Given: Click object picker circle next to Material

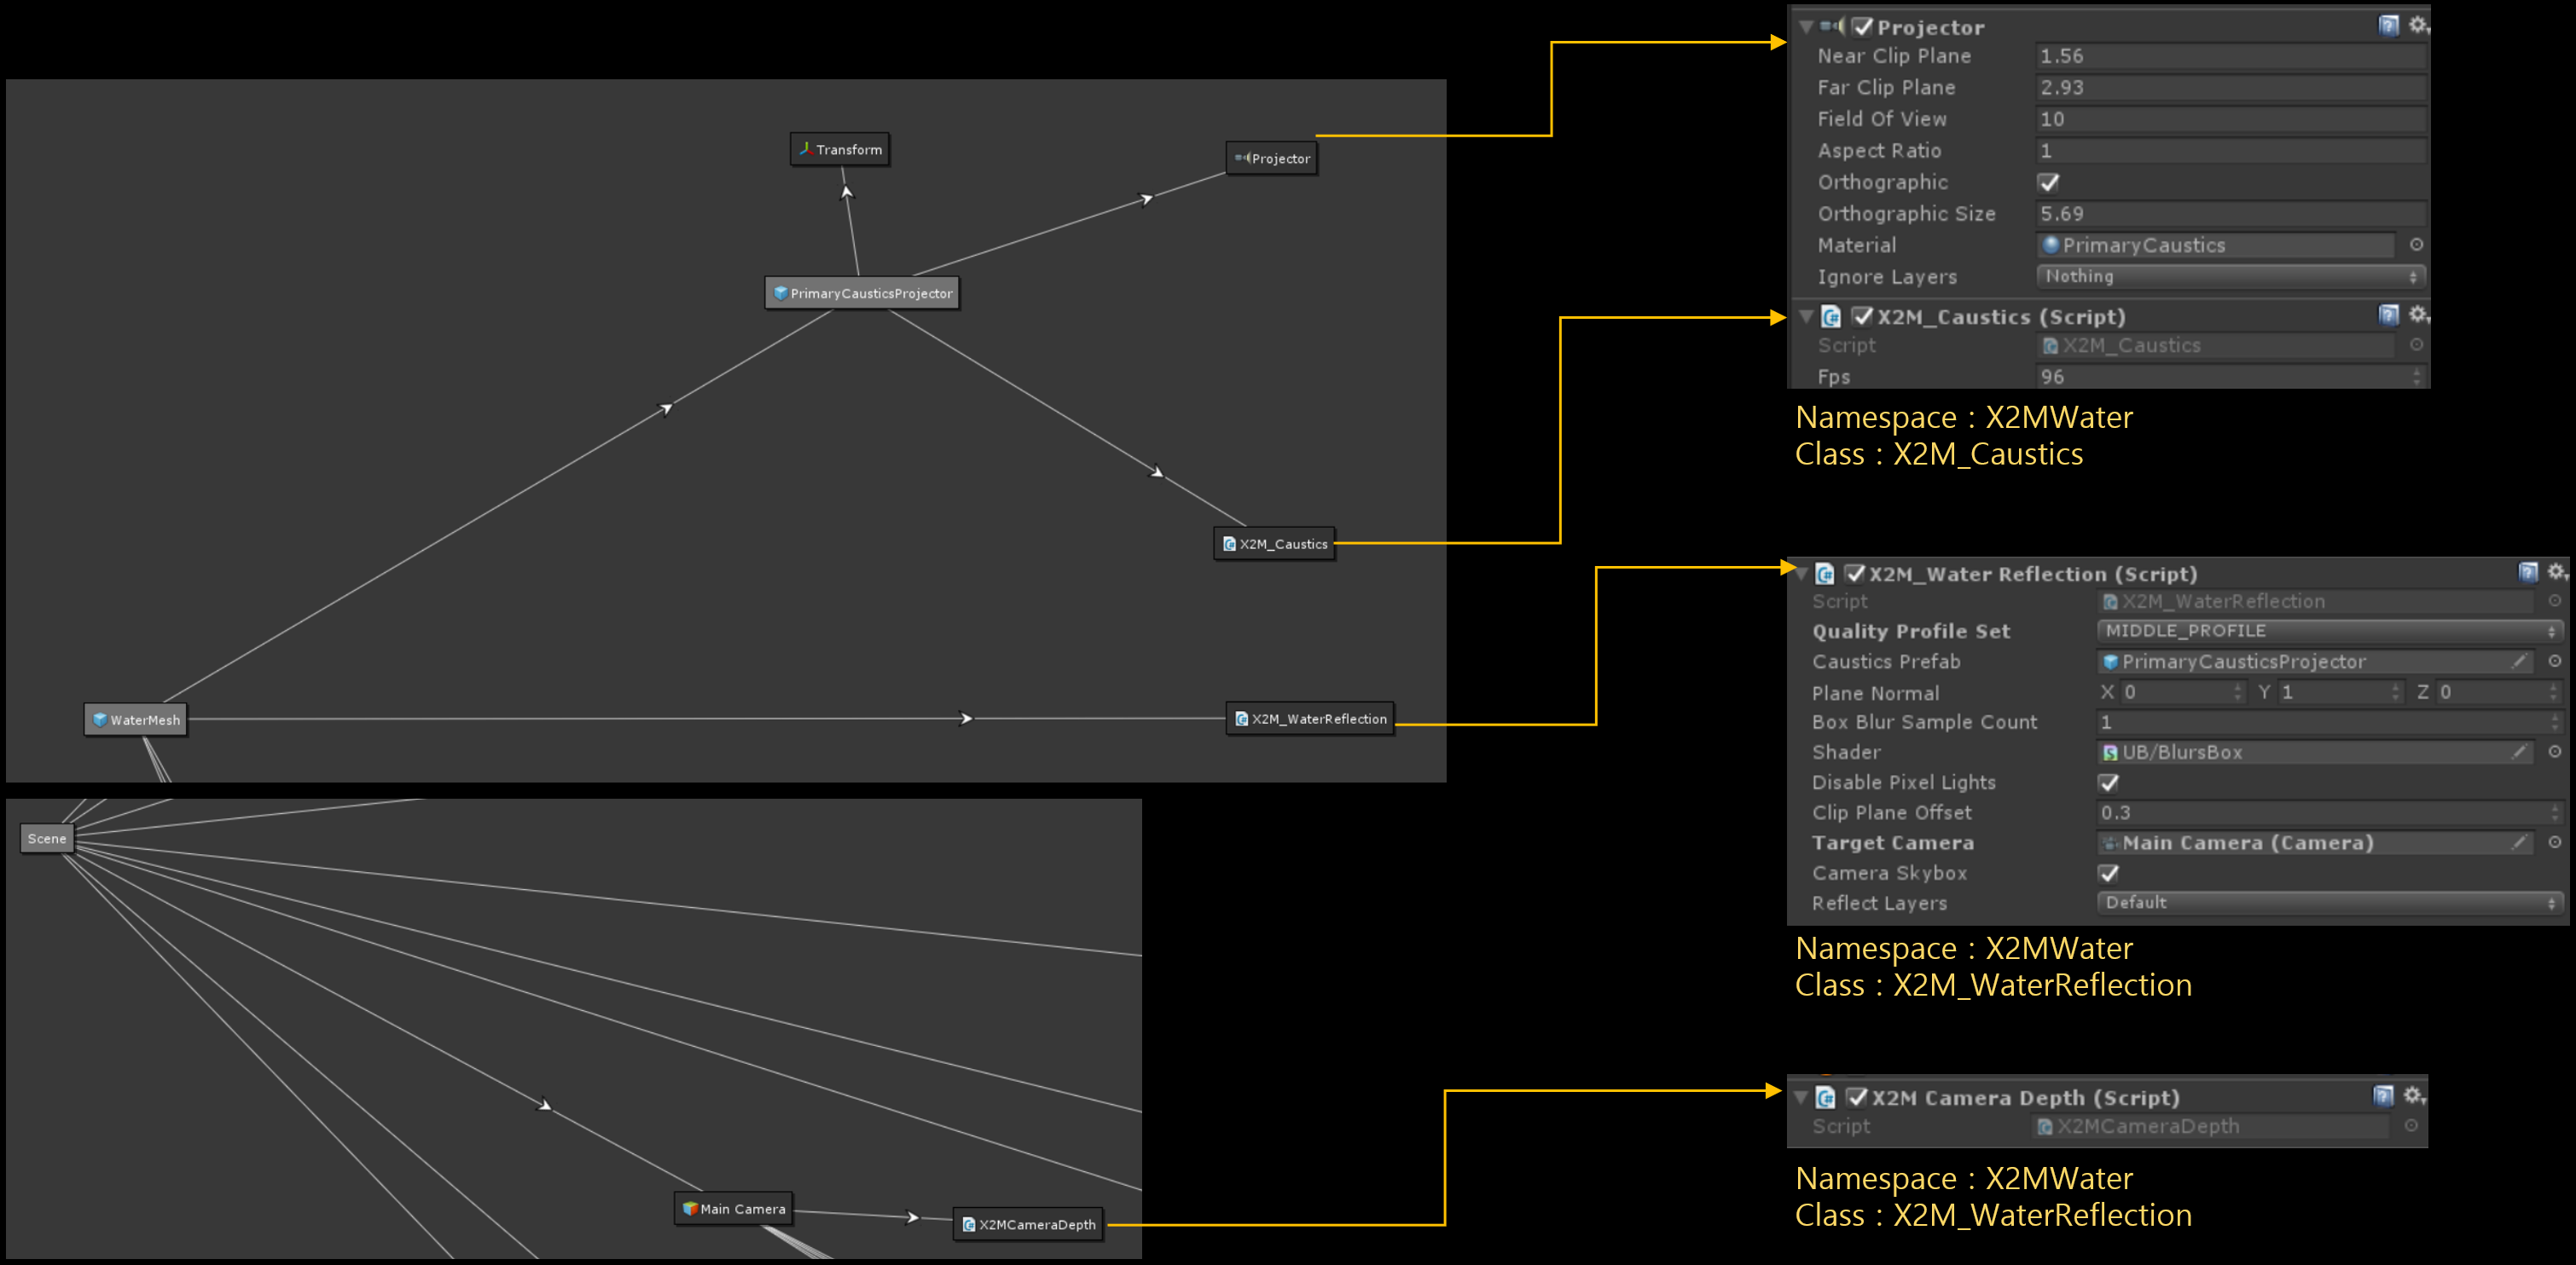Looking at the screenshot, I should click(2416, 245).
